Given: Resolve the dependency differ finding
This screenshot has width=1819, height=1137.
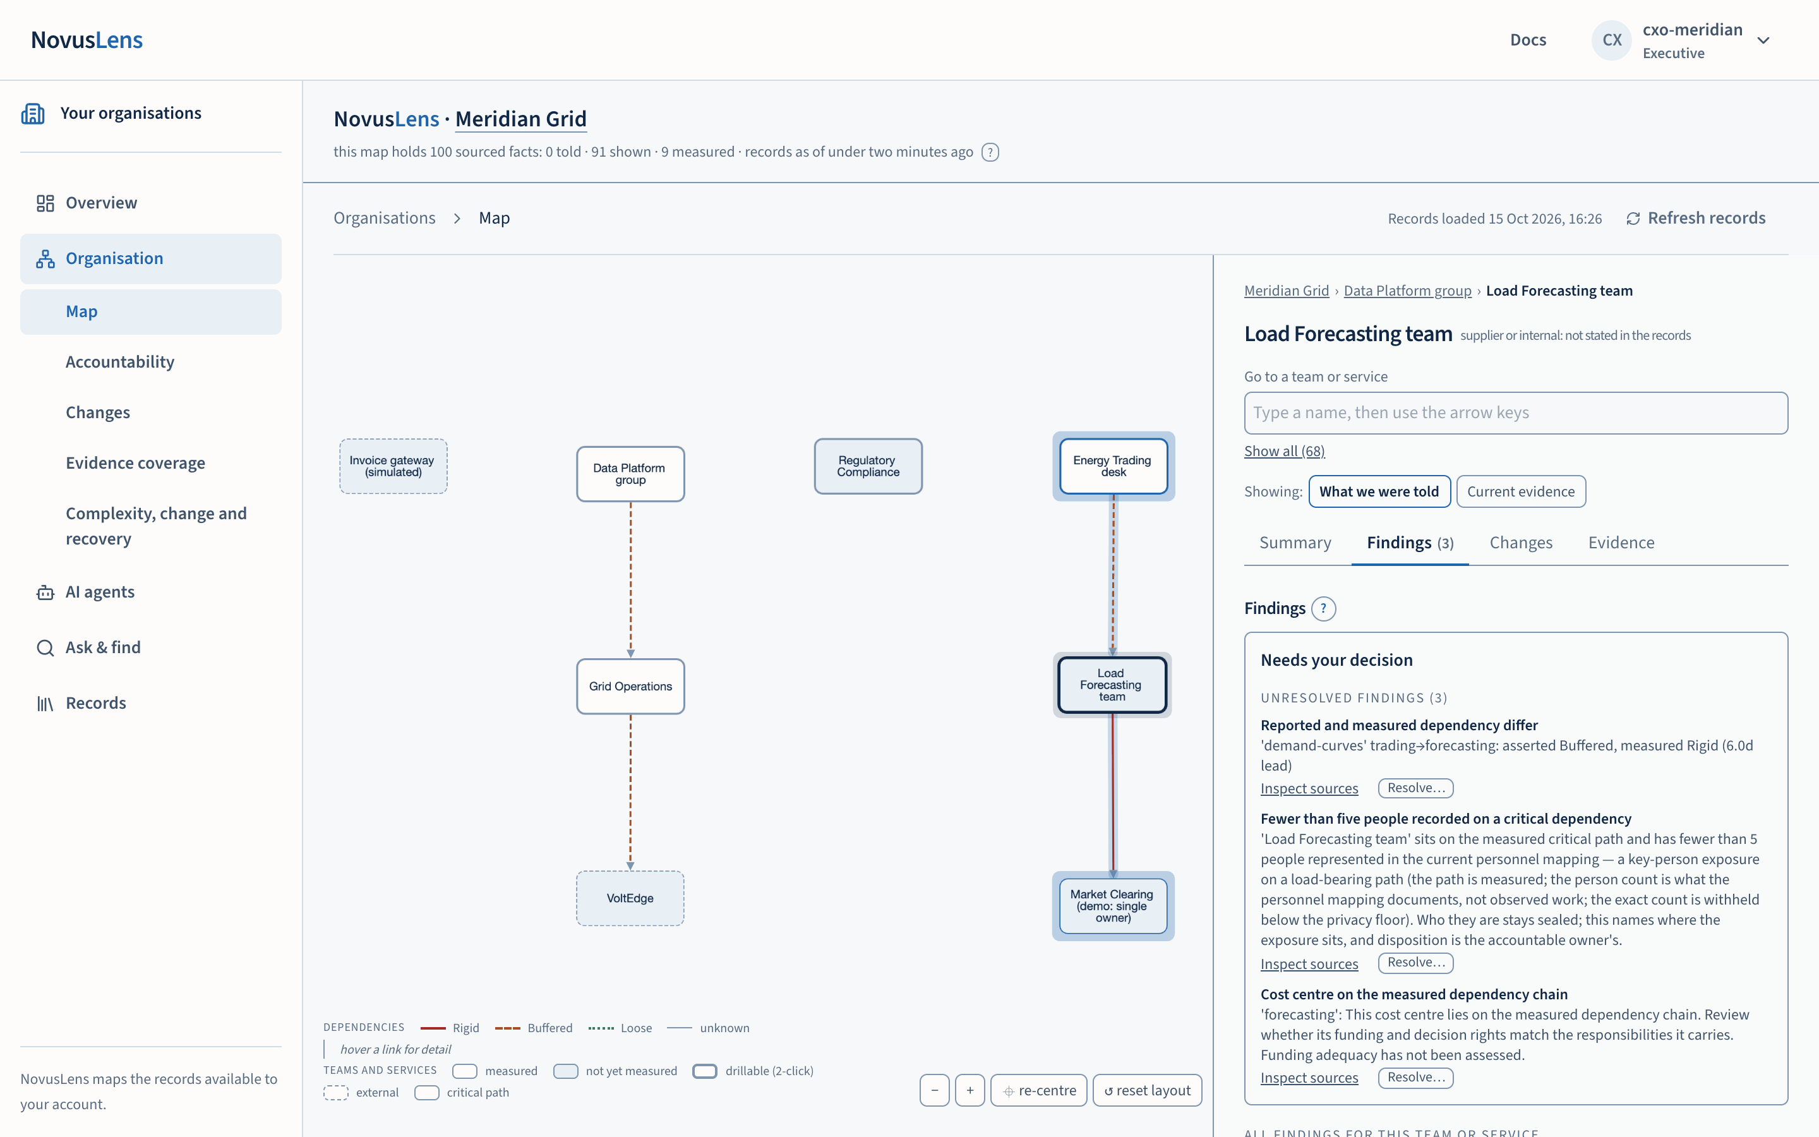Looking at the screenshot, I should pyautogui.click(x=1415, y=788).
